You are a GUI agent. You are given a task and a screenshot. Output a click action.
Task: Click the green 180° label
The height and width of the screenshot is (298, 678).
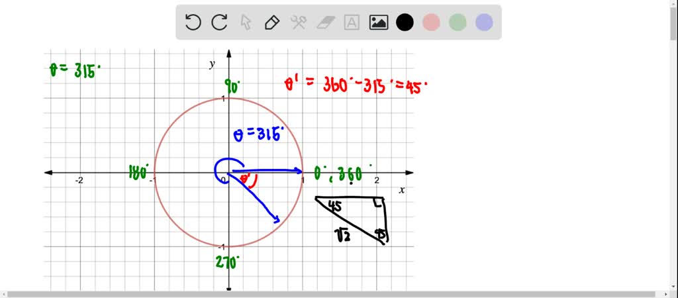(139, 173)
